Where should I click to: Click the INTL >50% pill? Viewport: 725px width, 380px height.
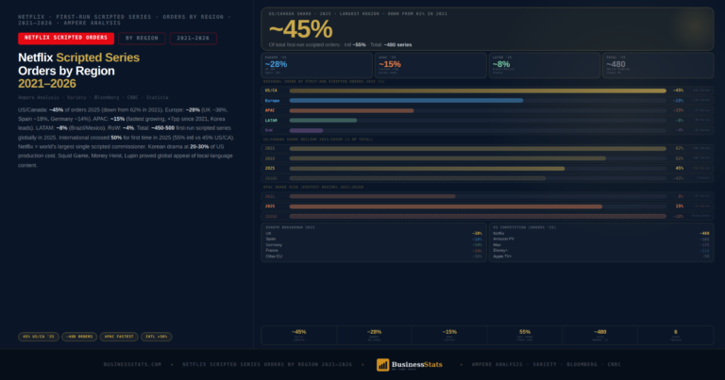pyautogui.click(x=157, y=337)
